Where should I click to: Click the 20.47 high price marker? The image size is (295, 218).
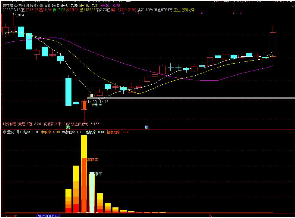tap(21, 15)
